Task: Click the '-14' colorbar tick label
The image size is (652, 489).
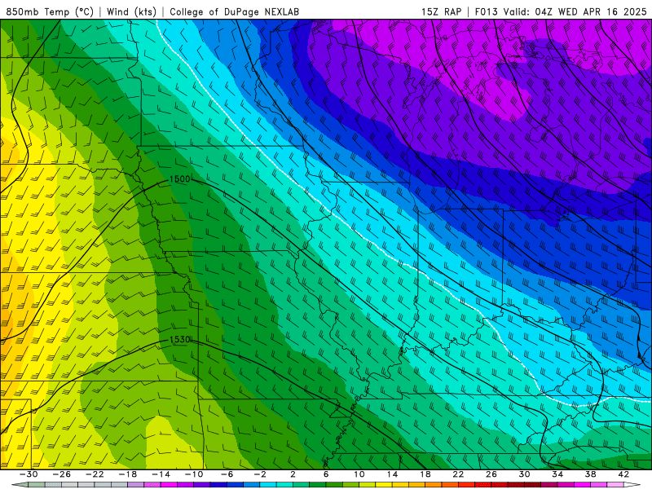Action: click(161, 474)
